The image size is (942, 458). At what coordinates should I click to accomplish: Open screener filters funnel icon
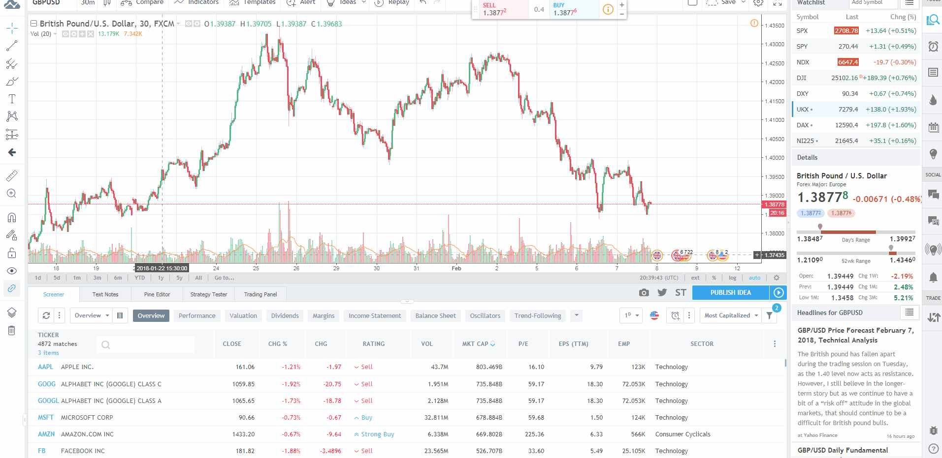[x=769, y=315]
